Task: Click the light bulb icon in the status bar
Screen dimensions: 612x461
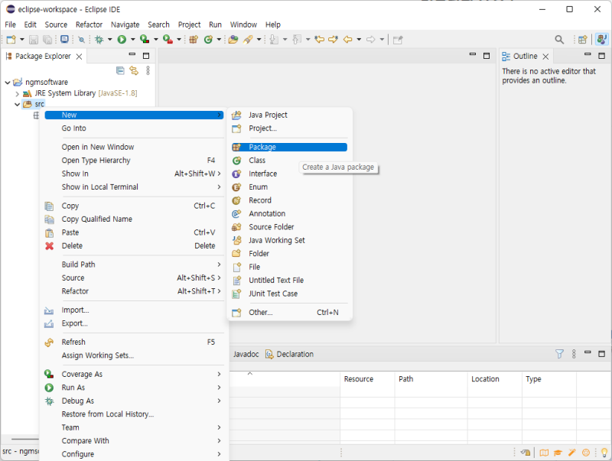Action: [x=604, y=453]
